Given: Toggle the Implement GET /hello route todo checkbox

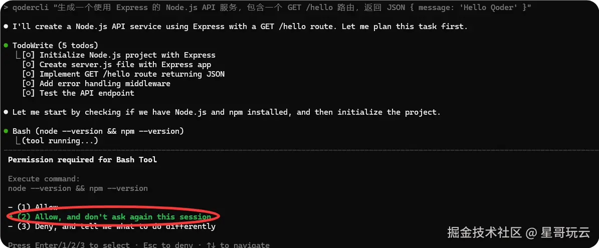Looking at the screenshot, I should [29, 74].
